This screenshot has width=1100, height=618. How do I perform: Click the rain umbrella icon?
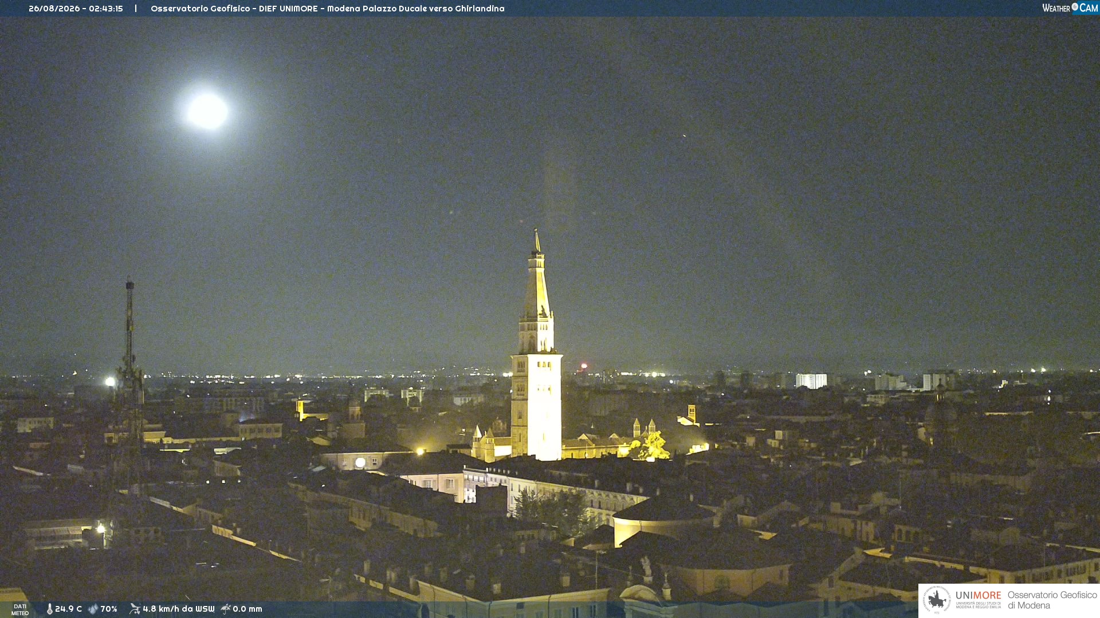point(226,609)
